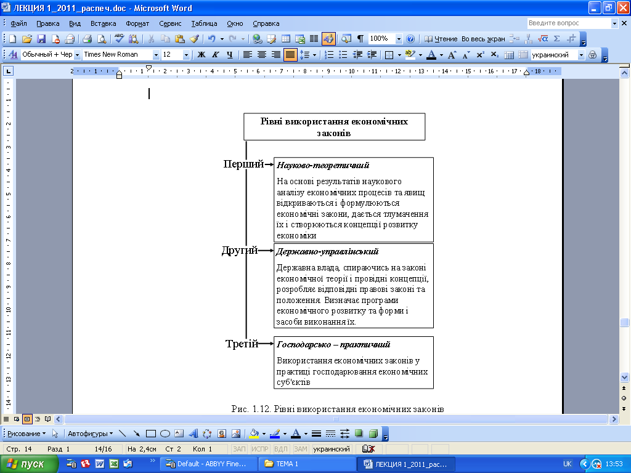Align text to the left
This screenshot has width=631, height=473.
248,55
